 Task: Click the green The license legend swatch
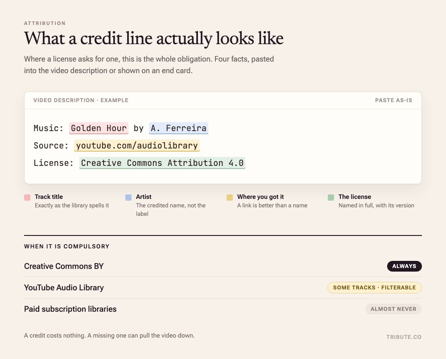331,198
